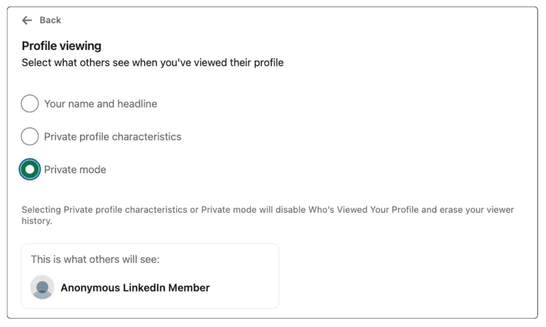This screenshot has width=546, height=327.
Task: Click the Profile viewing heading
Action: tap(61, 46)
